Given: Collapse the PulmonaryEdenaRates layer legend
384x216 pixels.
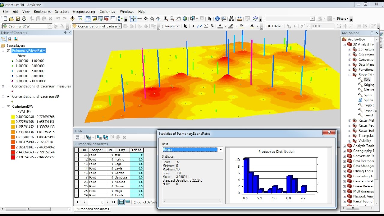Looking at the screenshot, I should click(3, 51).
